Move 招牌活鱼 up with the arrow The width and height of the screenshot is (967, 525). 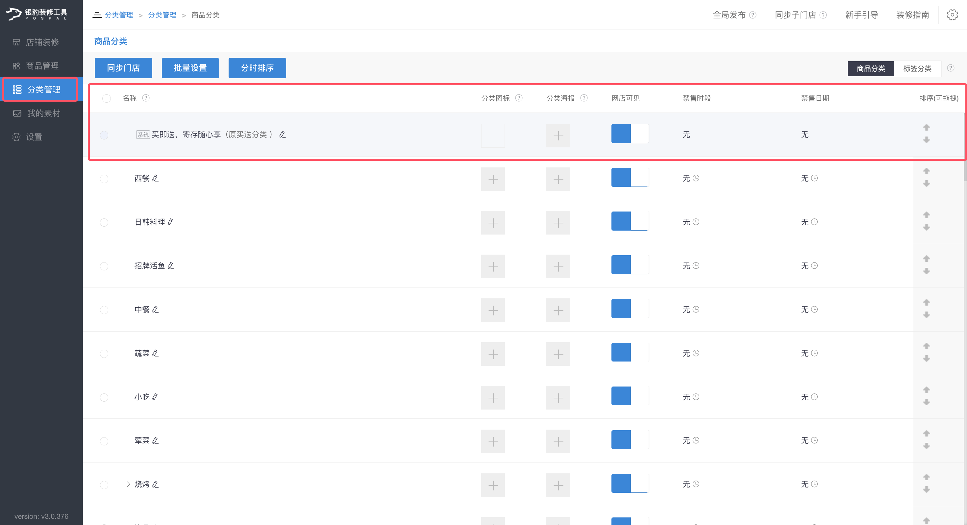tap(927, 259)
